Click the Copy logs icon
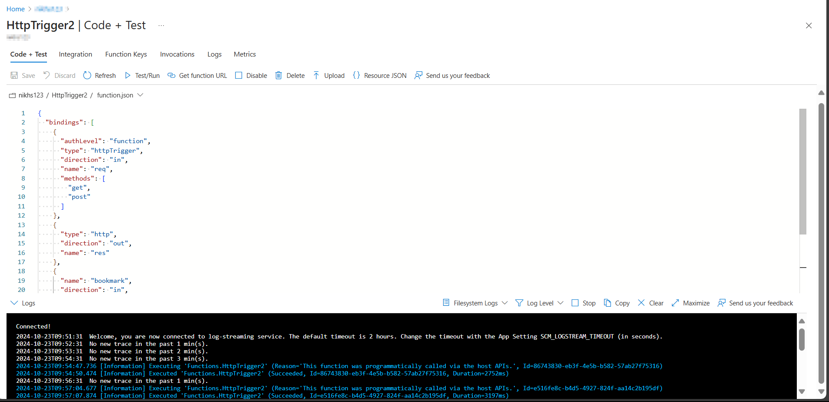 (607, 303)
